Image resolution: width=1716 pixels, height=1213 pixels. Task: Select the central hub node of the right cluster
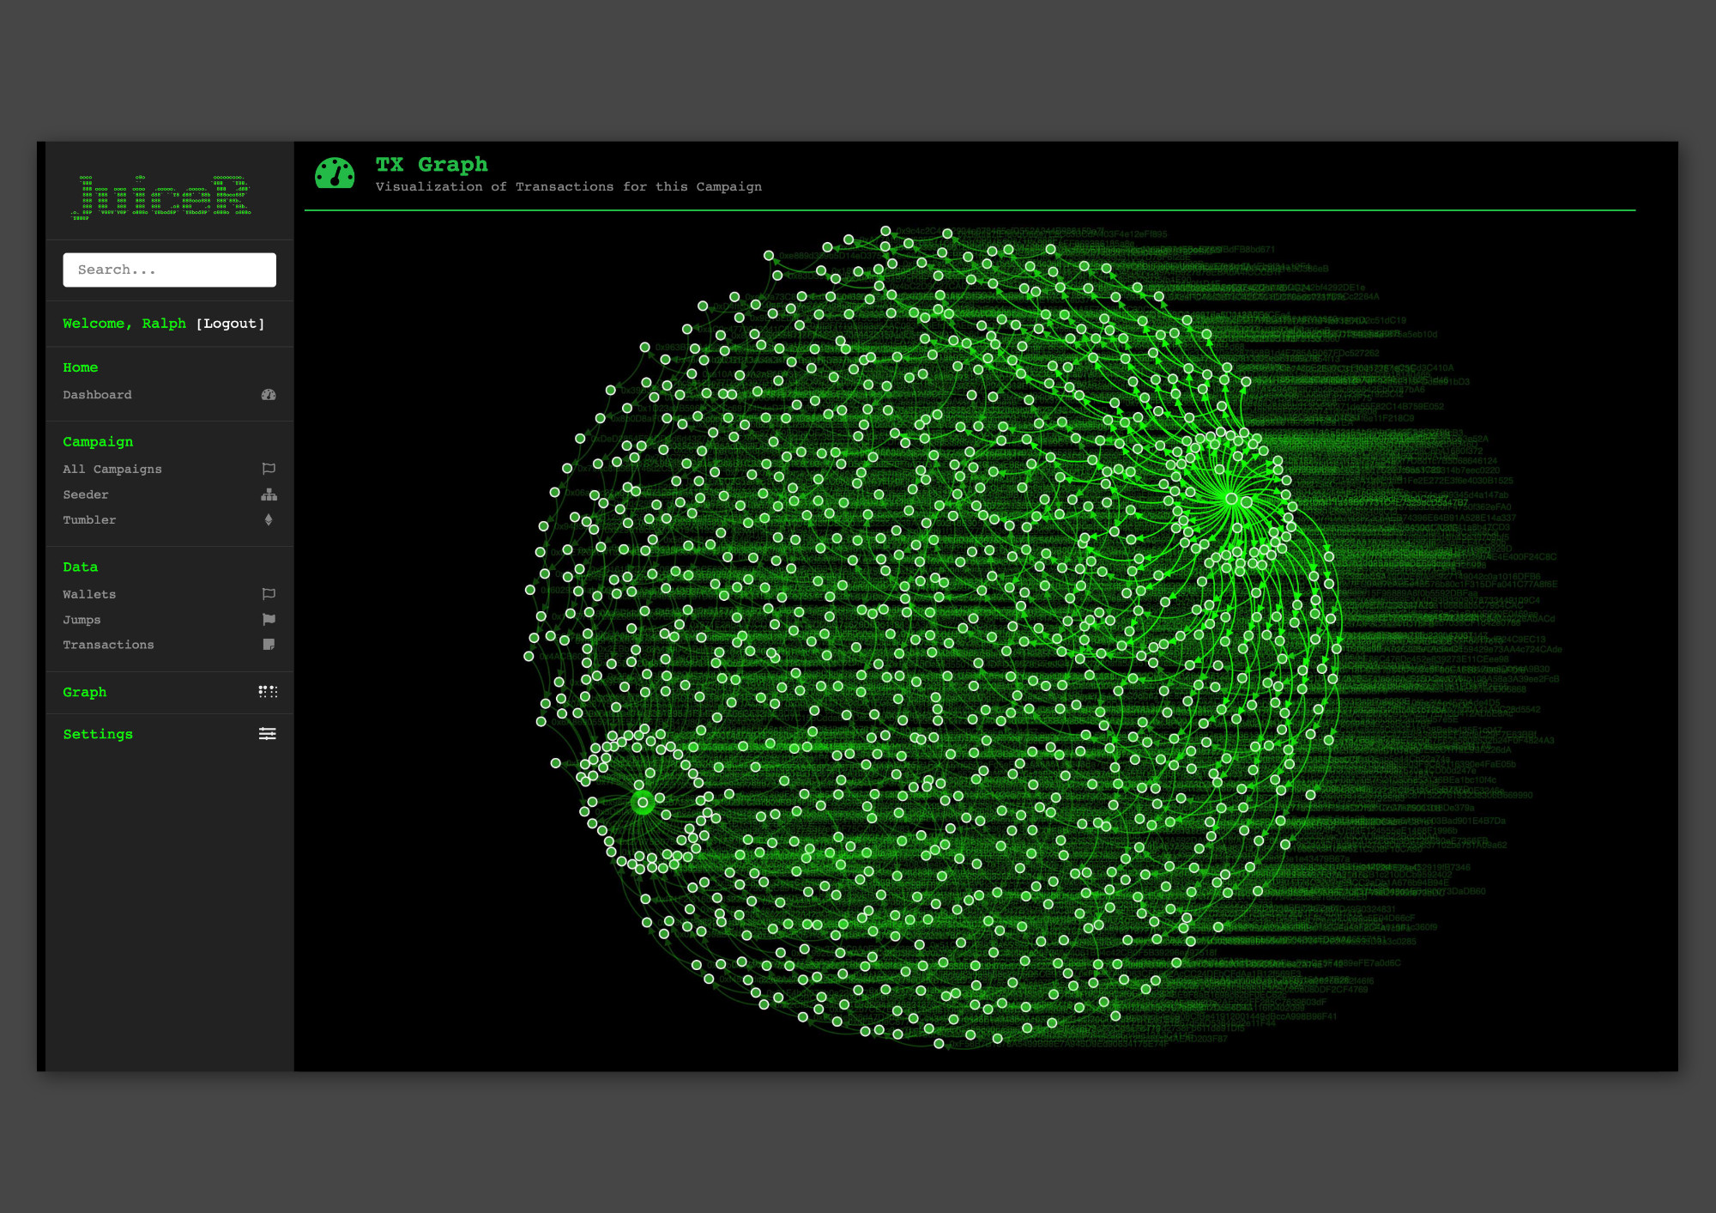click(x=1231, y=499)
